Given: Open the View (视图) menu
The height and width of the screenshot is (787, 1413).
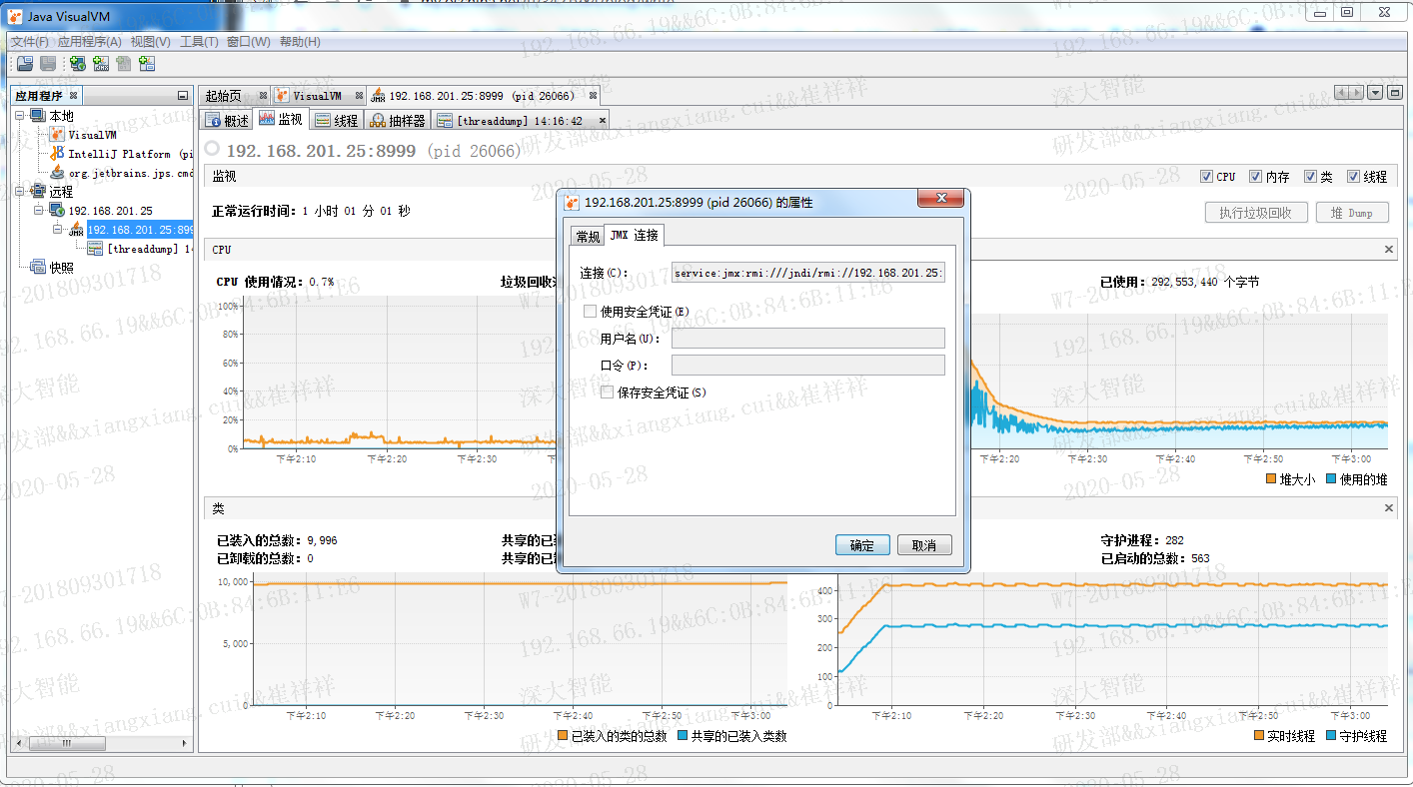Looking at the screenshot, I should (x=151, y=42).
